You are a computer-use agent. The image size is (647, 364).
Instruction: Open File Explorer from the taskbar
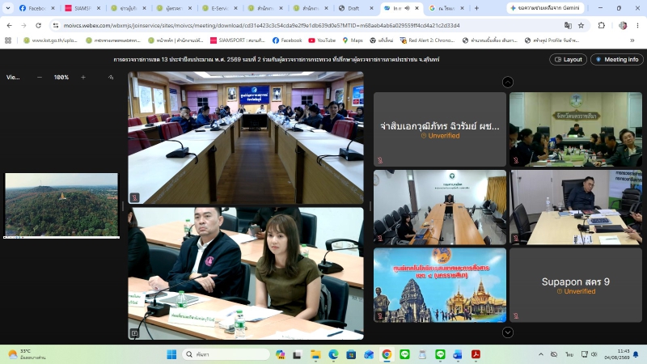click(315, 354)
